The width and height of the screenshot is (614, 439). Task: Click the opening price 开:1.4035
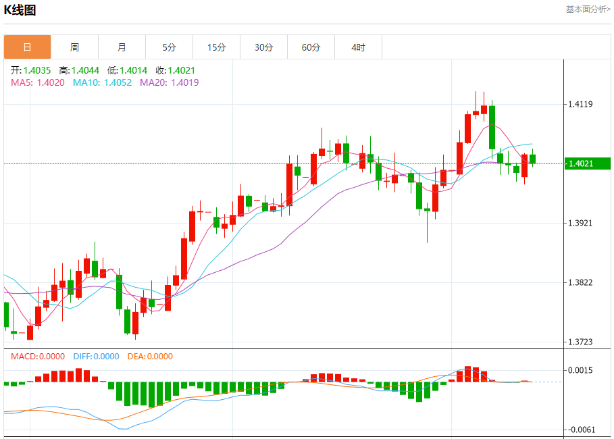30,70
